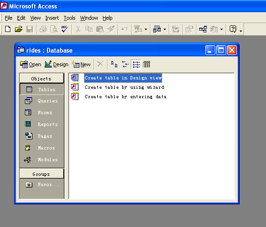Run the Spelling check ABC icon
Viewport: 266px width, 227px height.
pyautogui.click(x=65, y=29)
